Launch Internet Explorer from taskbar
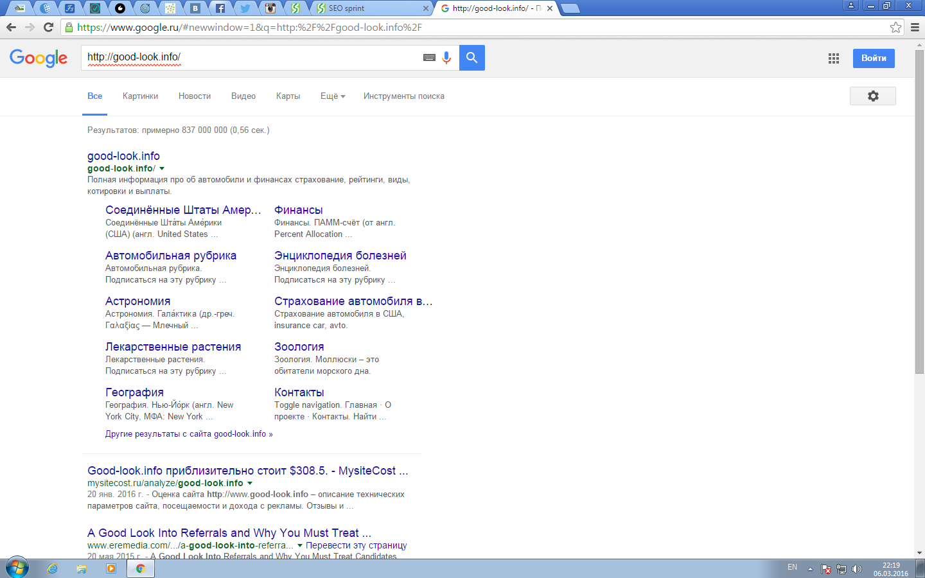Image resolution: width=925 pixels, height=578 pixels. click(x=53, y=568)
